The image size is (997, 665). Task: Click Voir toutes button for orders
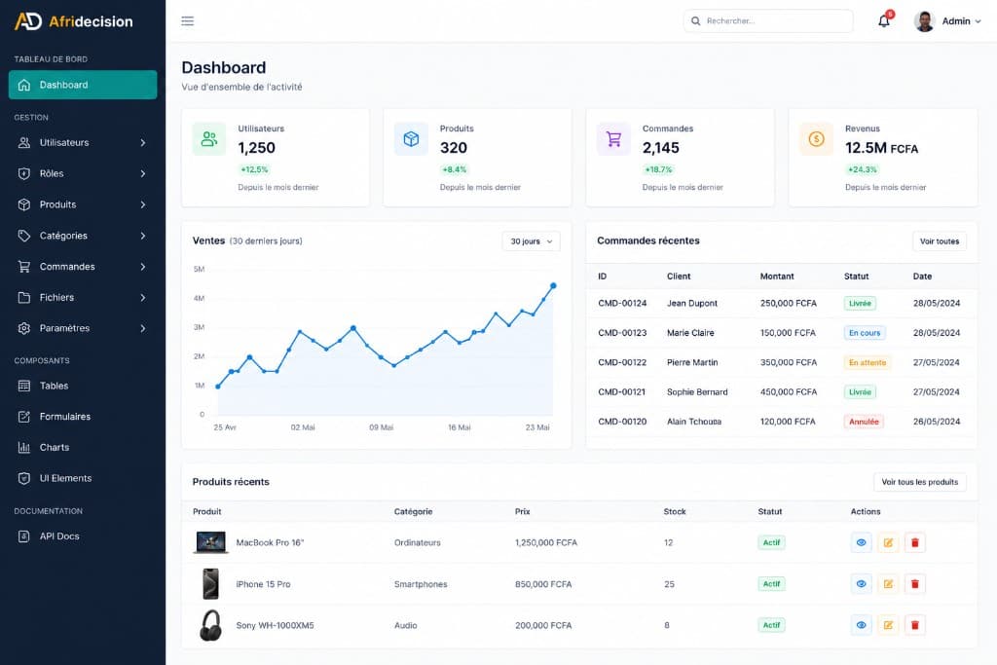click(940, 240)
